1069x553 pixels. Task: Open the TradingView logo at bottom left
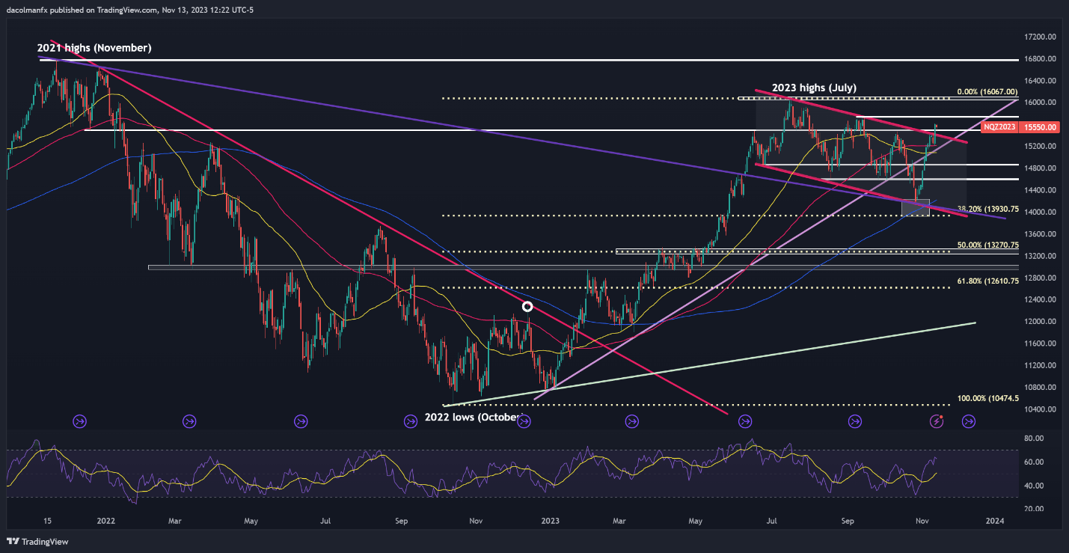click(38, 541)
